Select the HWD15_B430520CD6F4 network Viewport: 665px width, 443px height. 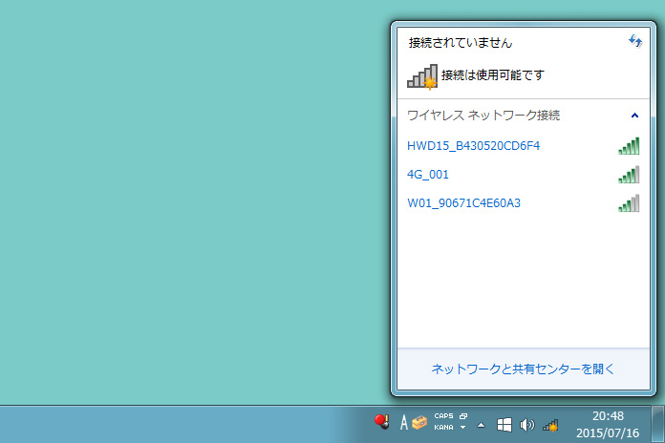tap(524, 146)
